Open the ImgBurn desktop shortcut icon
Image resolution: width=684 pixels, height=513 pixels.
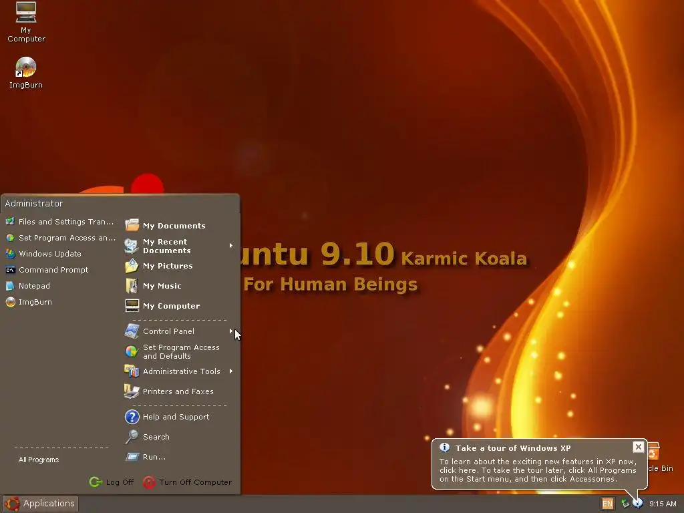26,67
